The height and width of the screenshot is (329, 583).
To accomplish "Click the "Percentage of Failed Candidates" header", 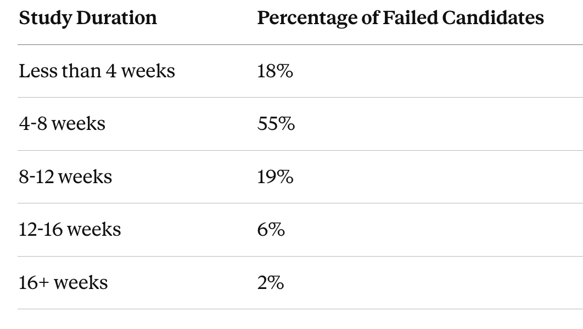I will click(x=400, y=18).
